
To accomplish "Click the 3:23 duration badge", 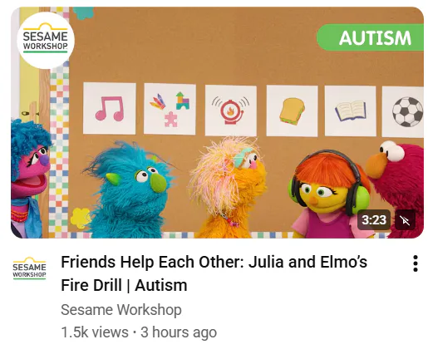I will pos(374,220).
